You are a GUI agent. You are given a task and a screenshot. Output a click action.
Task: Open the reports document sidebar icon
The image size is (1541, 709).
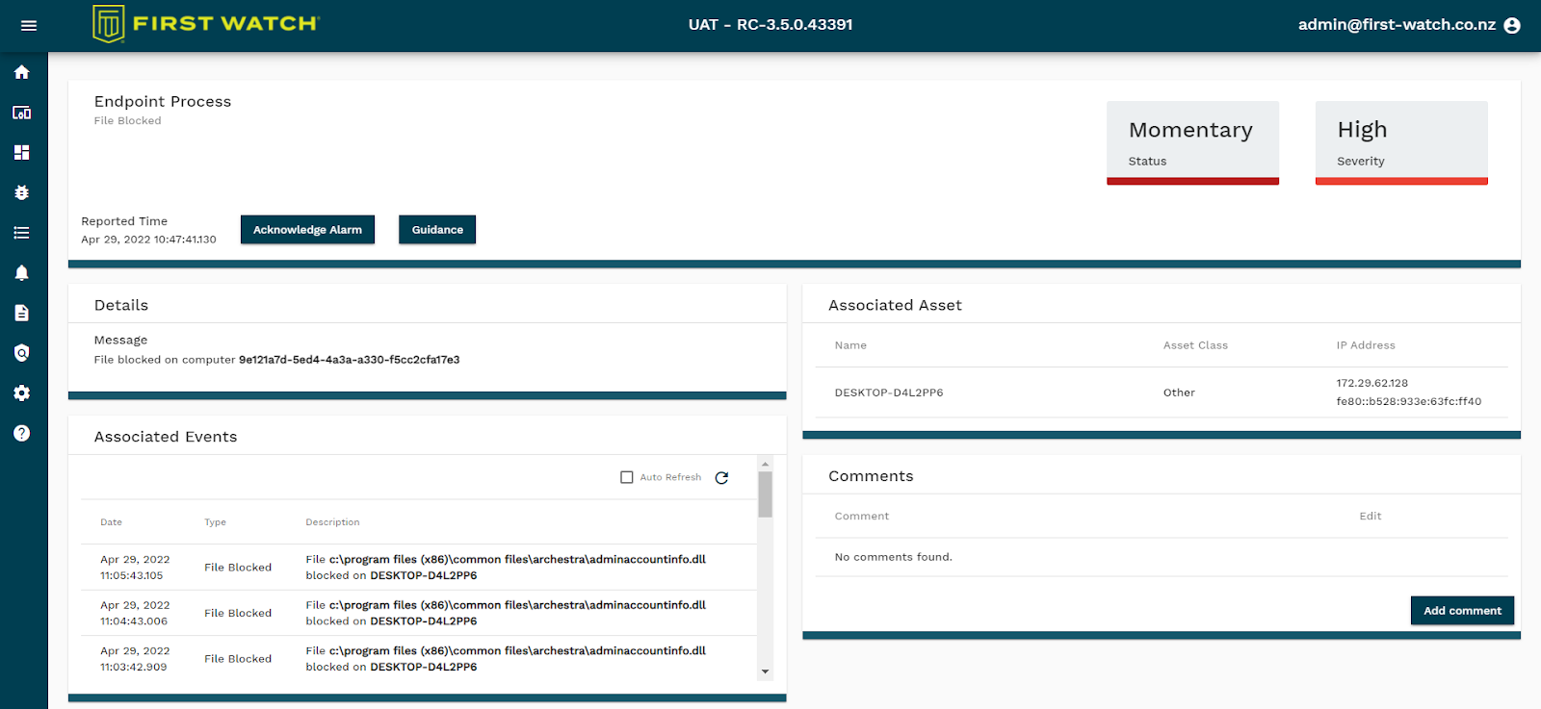click(22, 313)
